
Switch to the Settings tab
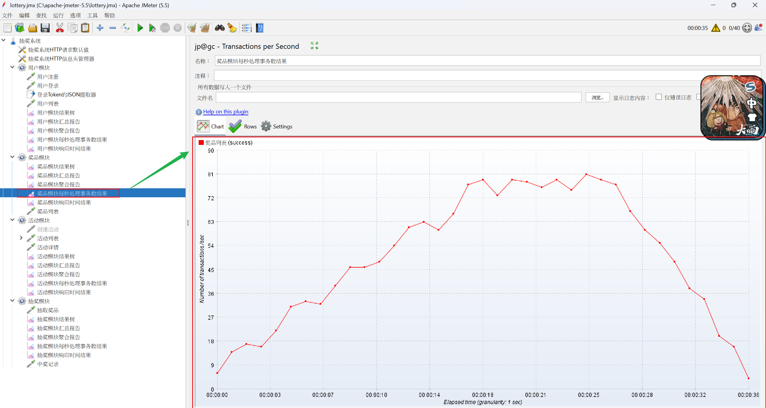point(277,127)
